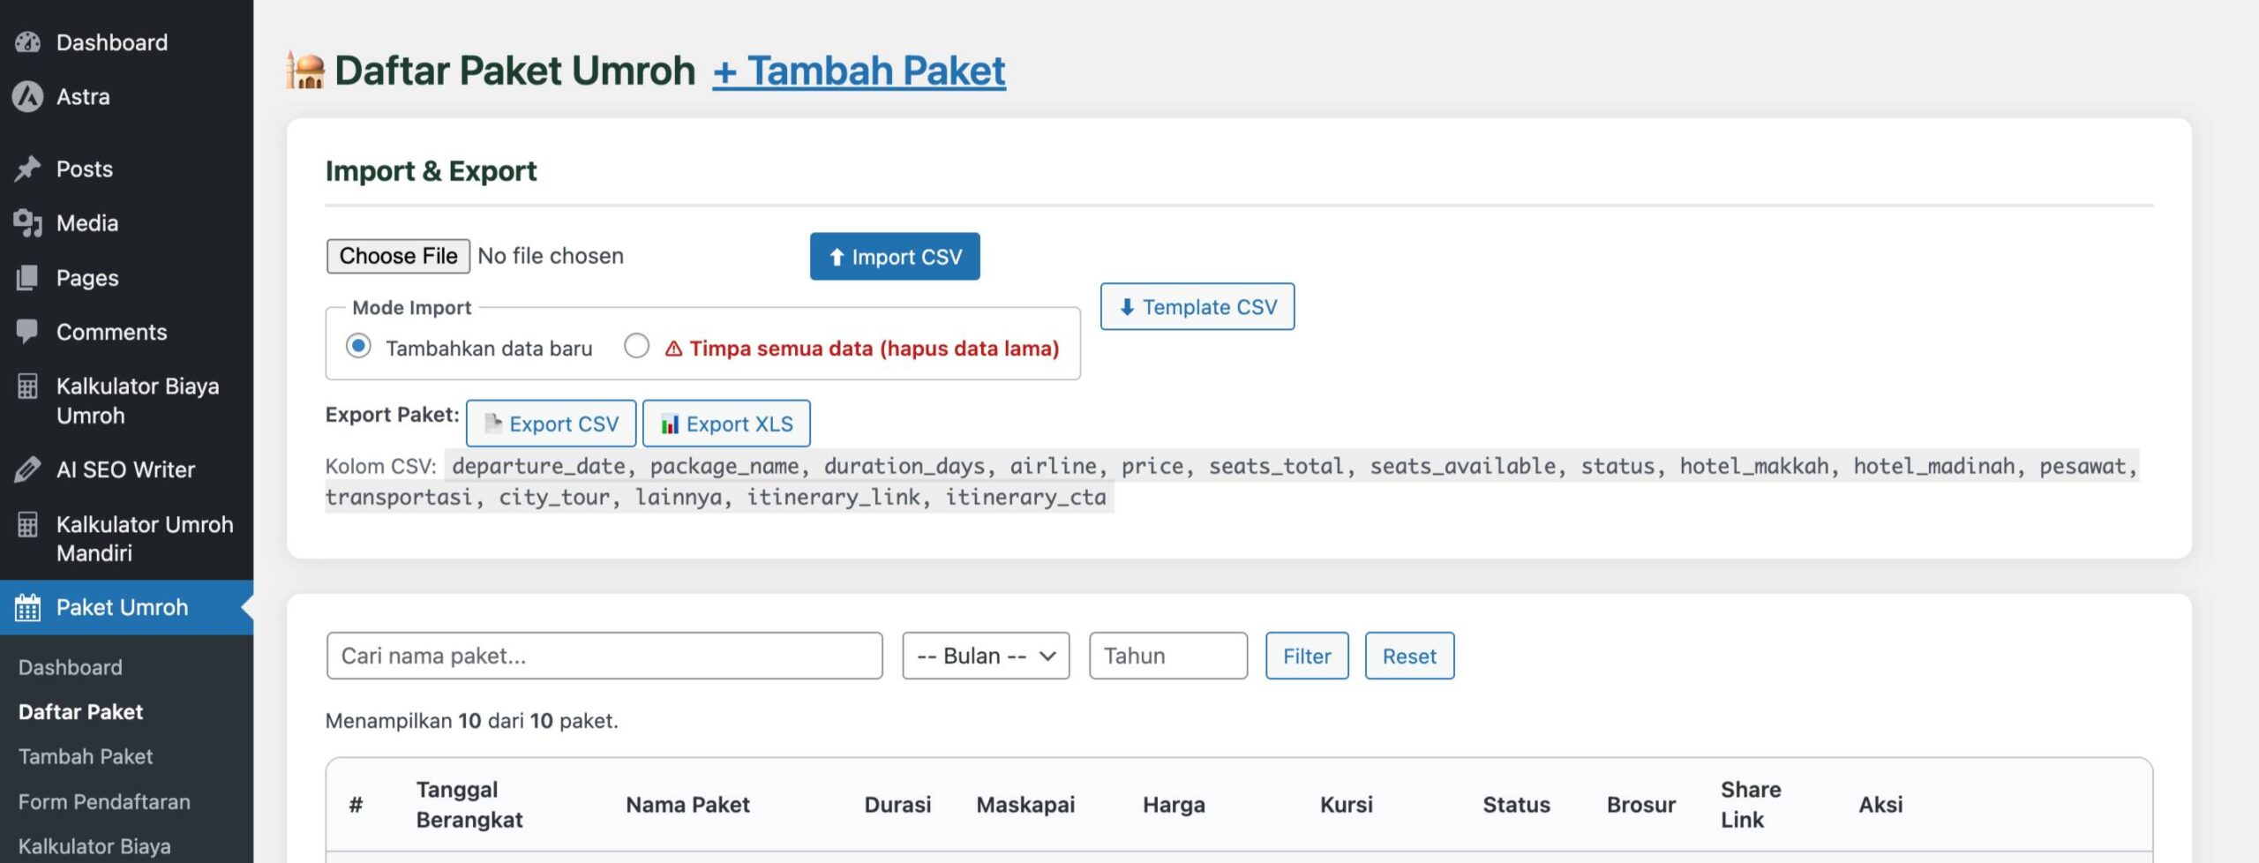Click the Aksi column header

click(1880, 805)
